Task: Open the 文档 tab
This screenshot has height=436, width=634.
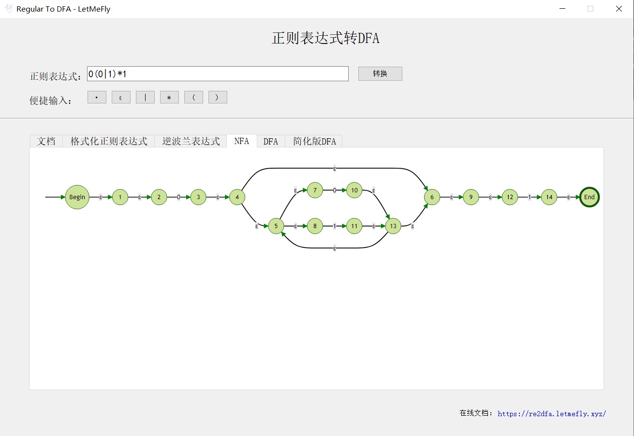Action: pos(46,141)
